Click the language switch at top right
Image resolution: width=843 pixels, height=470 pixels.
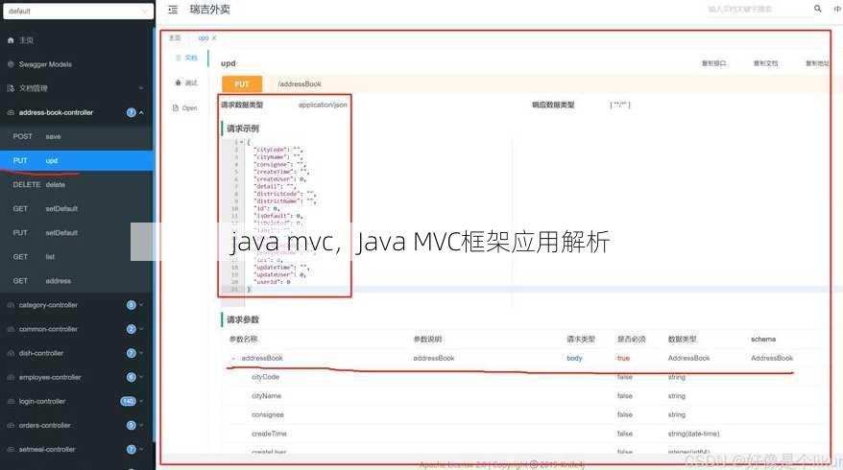click(x=837, y=9)
